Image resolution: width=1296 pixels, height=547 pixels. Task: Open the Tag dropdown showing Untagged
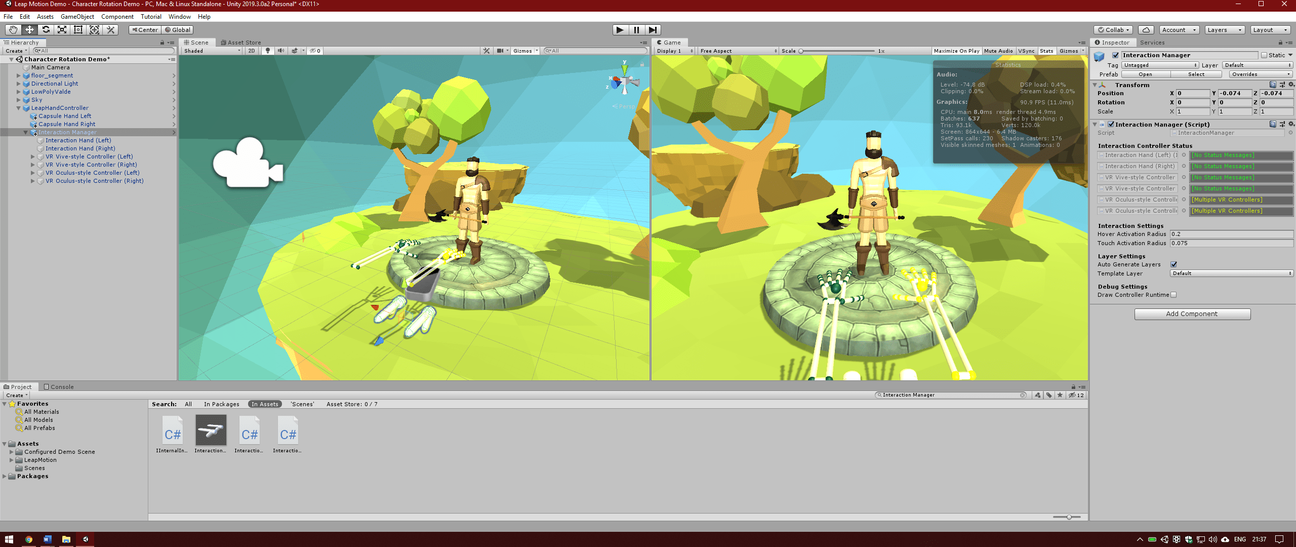click(x=1160, y=65)
